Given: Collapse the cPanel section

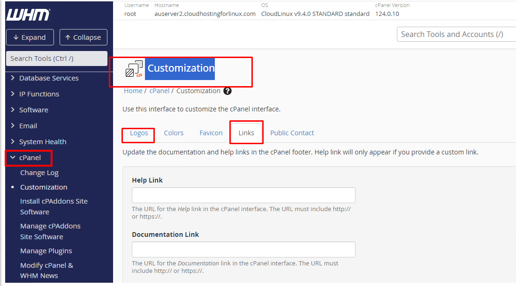Looking at the screenshot, I should 30,158.
